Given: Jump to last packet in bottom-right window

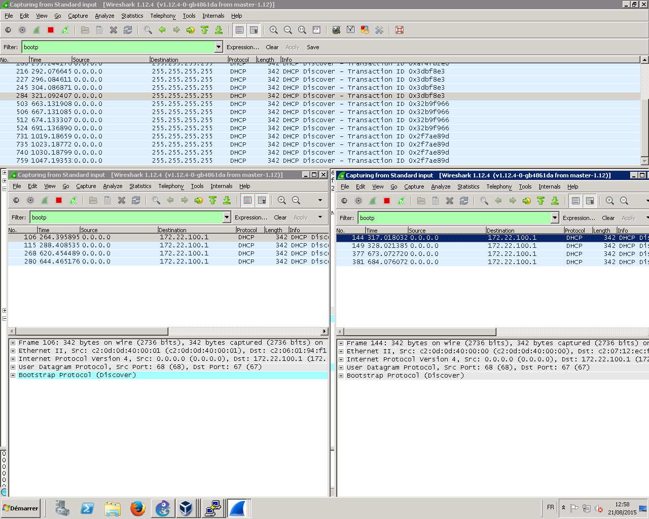Looking at the screenshot, I should point(555,201).
